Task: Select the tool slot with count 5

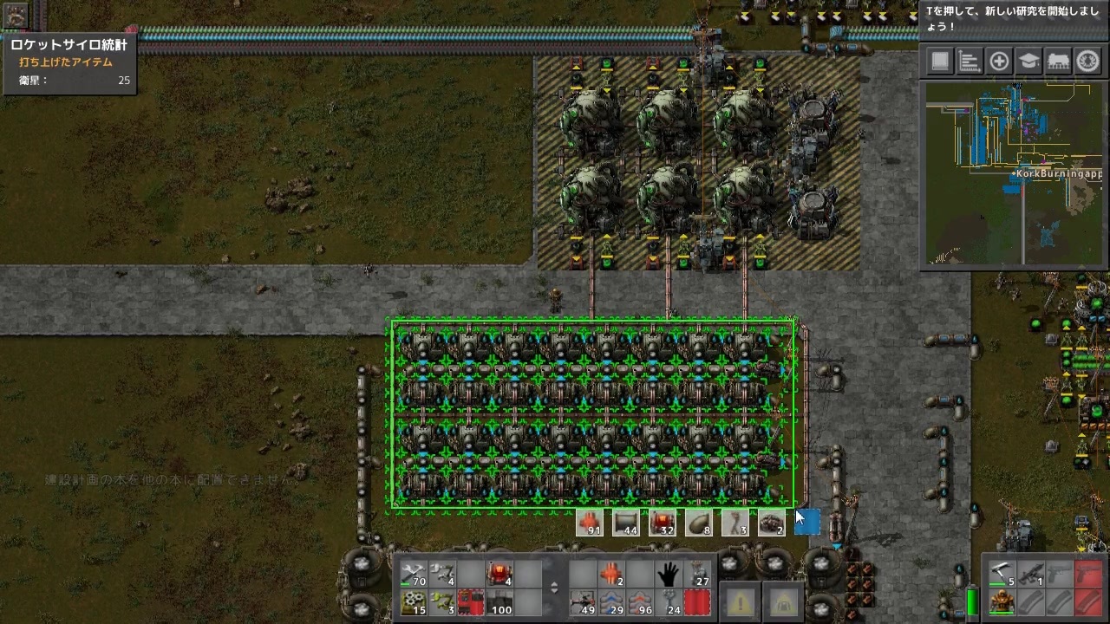Action: [1002, 574]
